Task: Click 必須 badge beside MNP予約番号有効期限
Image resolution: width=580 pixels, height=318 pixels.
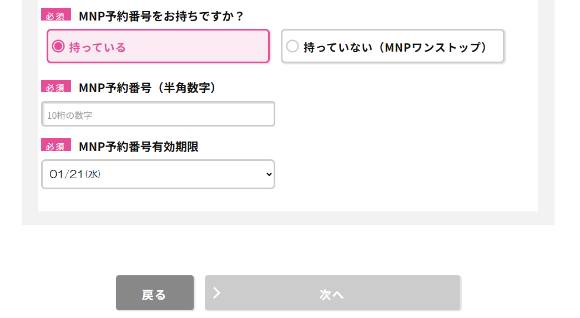Action: [x=56, y=146]
